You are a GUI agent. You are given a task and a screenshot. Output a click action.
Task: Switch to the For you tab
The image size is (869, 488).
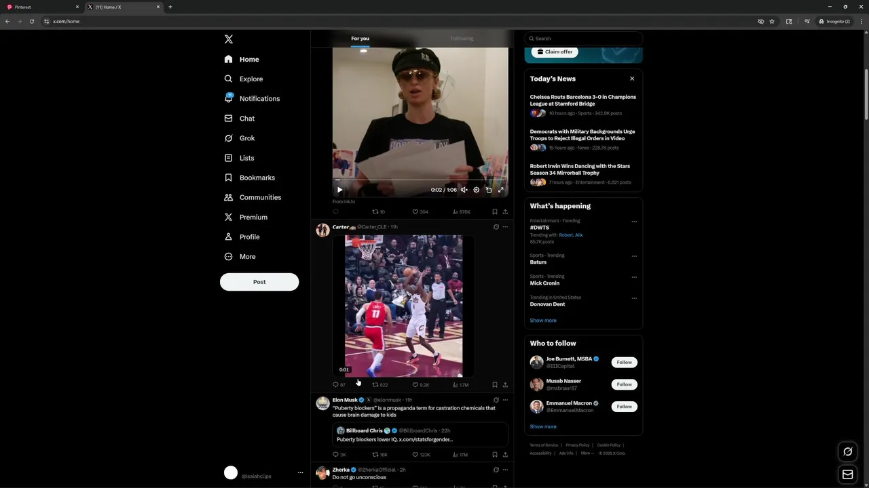click(360, 39)
